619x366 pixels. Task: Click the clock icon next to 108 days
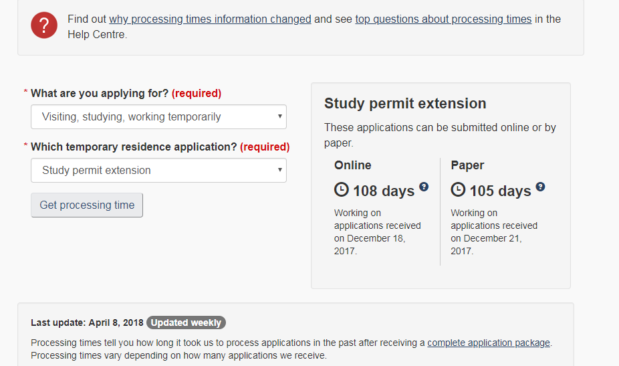click(342, 189)
